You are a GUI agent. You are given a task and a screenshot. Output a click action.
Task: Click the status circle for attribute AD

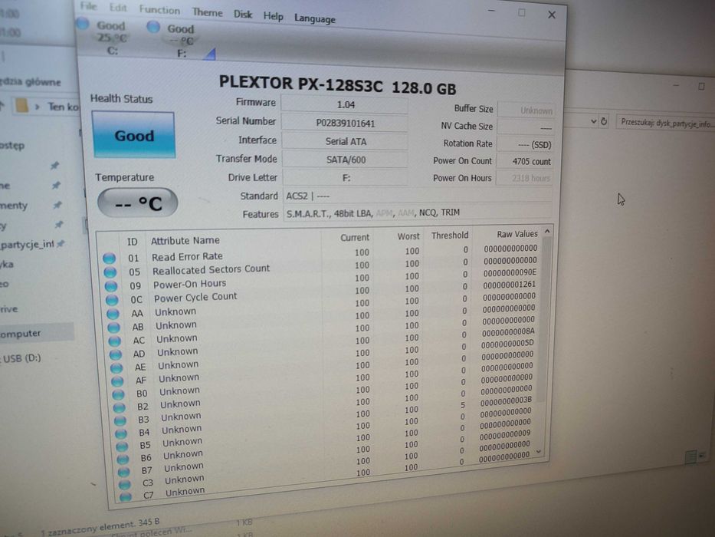(x=116, y=354)
